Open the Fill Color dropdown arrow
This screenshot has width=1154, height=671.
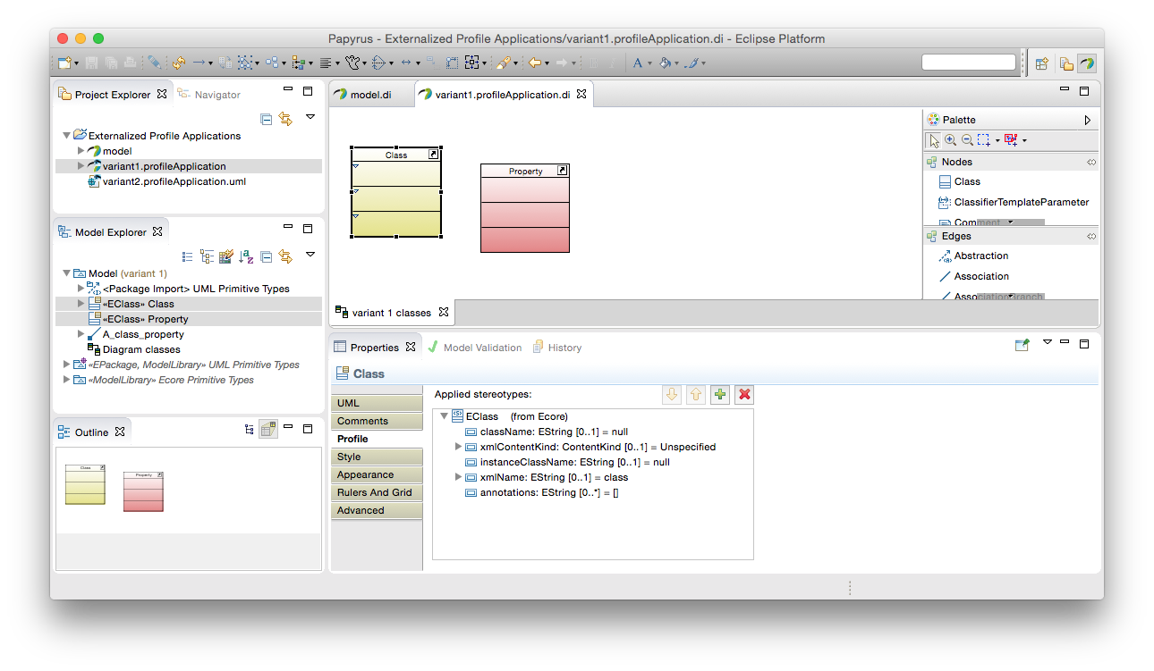tap(675, 63)
